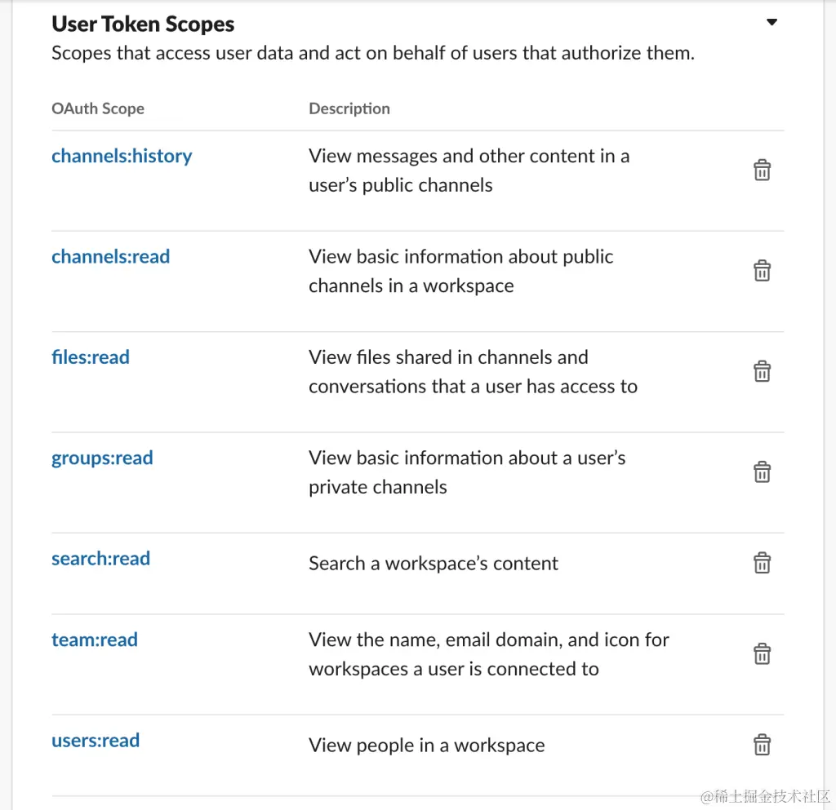Click the 'View people in a workspace' description
Image resolution: width=836 pixels, height=810 pixels.
click(x=426, y=746)
